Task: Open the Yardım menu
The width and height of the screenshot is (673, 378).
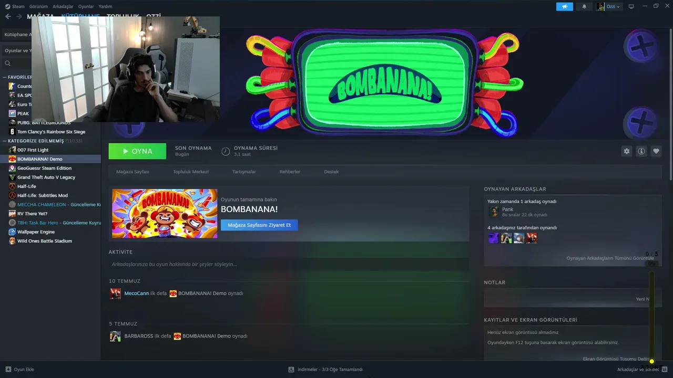Action: coord(105,6)
